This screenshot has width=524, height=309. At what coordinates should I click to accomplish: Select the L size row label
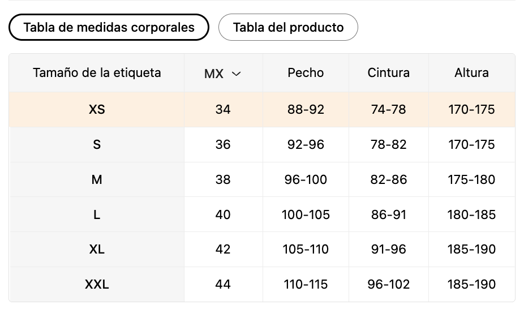pos(97,214)
